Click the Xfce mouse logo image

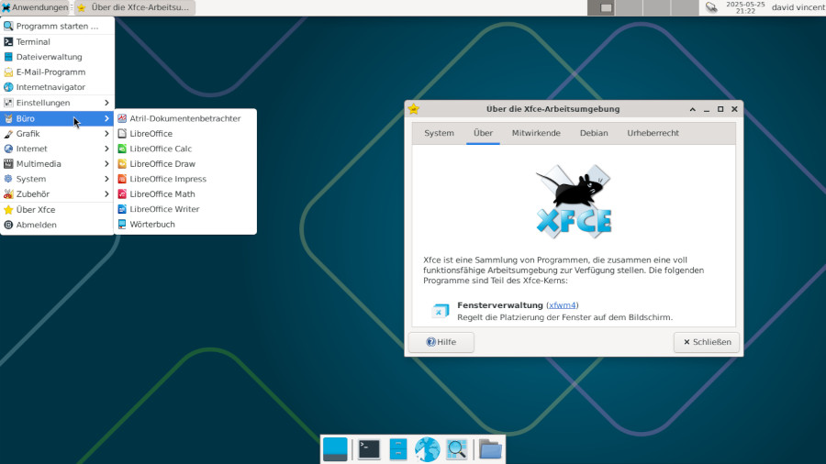(x=574, y=201)
